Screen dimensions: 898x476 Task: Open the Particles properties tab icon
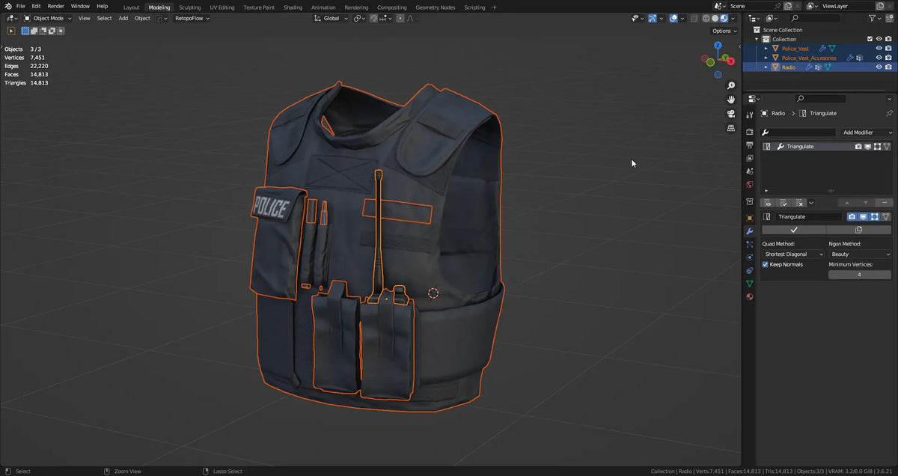pyautogui.click(x=750, y=244)
